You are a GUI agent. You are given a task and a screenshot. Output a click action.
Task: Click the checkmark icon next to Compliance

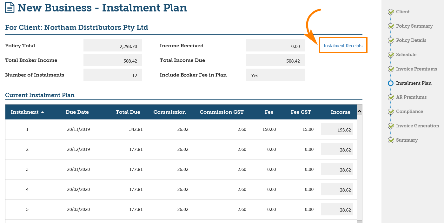point(391,112)
